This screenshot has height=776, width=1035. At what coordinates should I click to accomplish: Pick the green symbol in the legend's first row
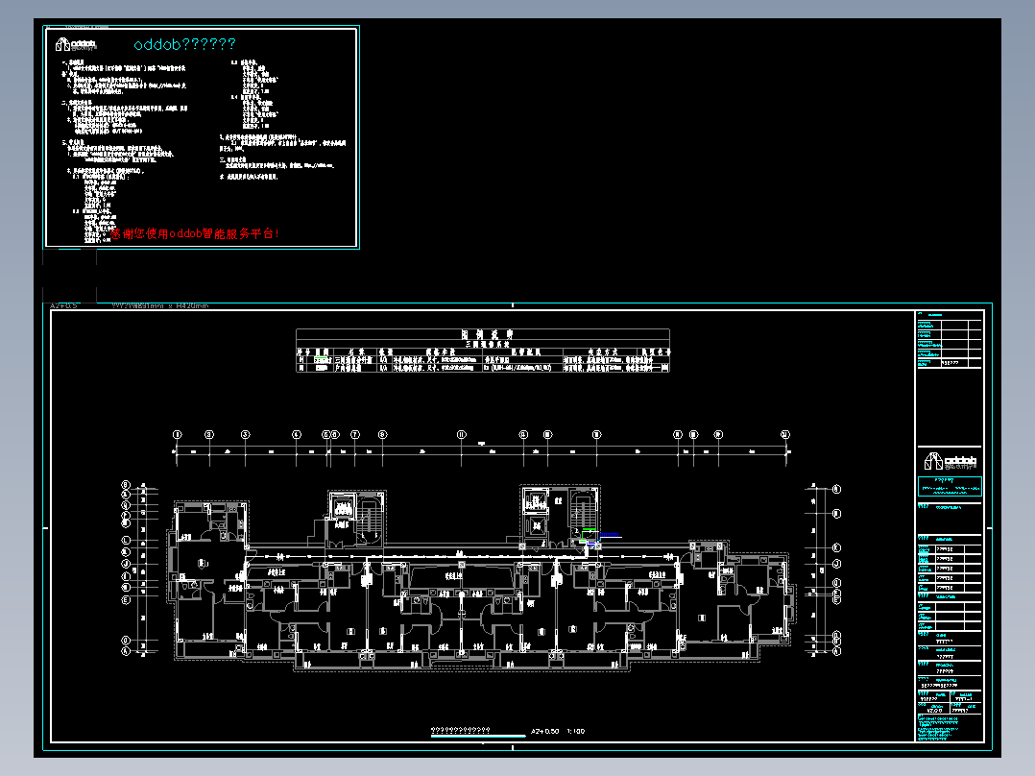323,360
